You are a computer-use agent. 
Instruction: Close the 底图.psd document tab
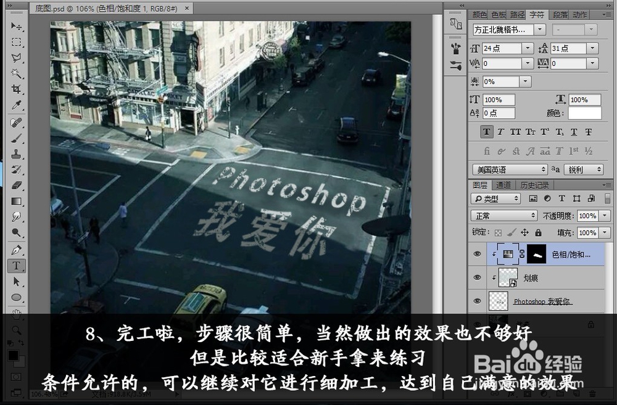187,8
